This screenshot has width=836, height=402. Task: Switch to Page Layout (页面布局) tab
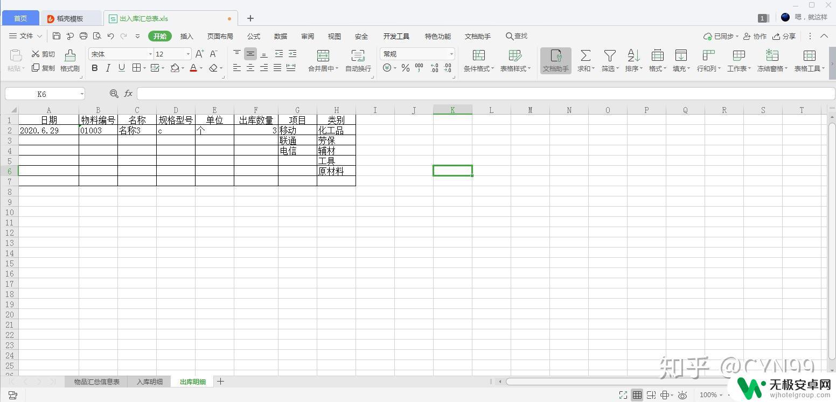(x=220, y=36)
